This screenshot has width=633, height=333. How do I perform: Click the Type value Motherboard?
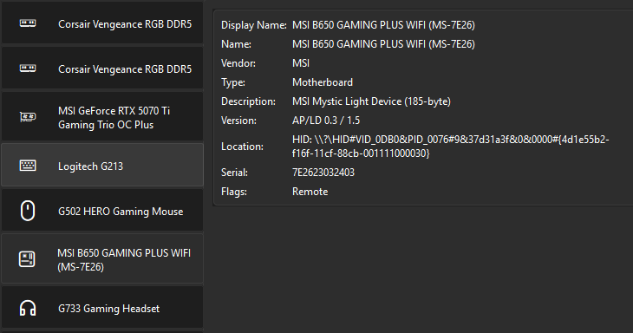click(323, 82)
